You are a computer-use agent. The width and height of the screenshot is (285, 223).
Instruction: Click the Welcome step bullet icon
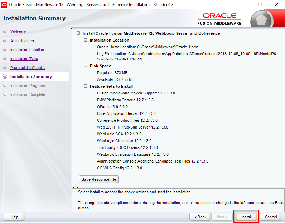pos(5,32)
